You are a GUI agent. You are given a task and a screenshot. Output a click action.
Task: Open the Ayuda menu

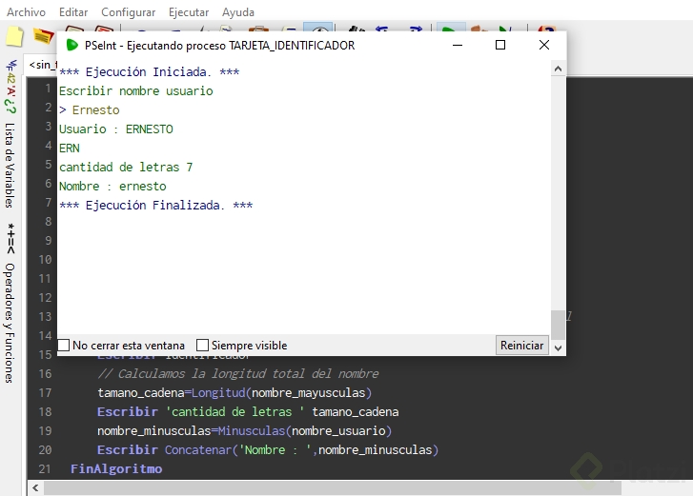pyautogui.click(x=237, y=12)
